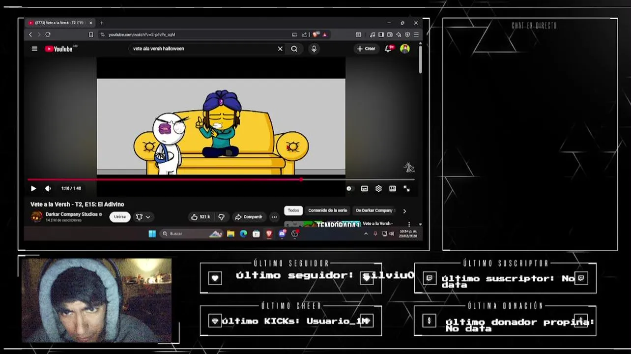
Task: Open Darkar Company Studios channel avatar
Action: coord(36,217)
